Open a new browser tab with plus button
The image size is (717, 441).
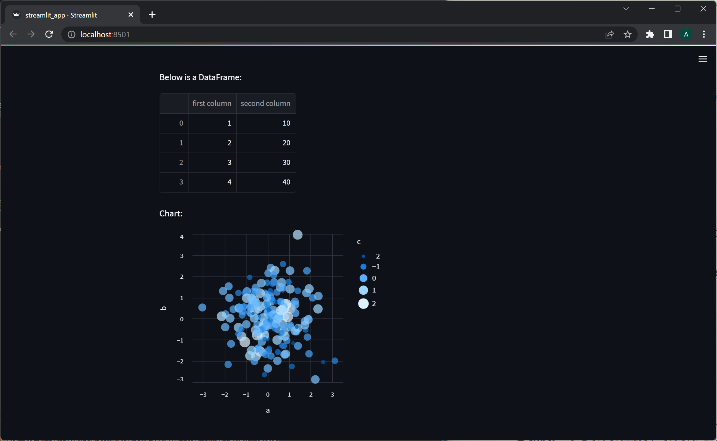coord(152,15)
